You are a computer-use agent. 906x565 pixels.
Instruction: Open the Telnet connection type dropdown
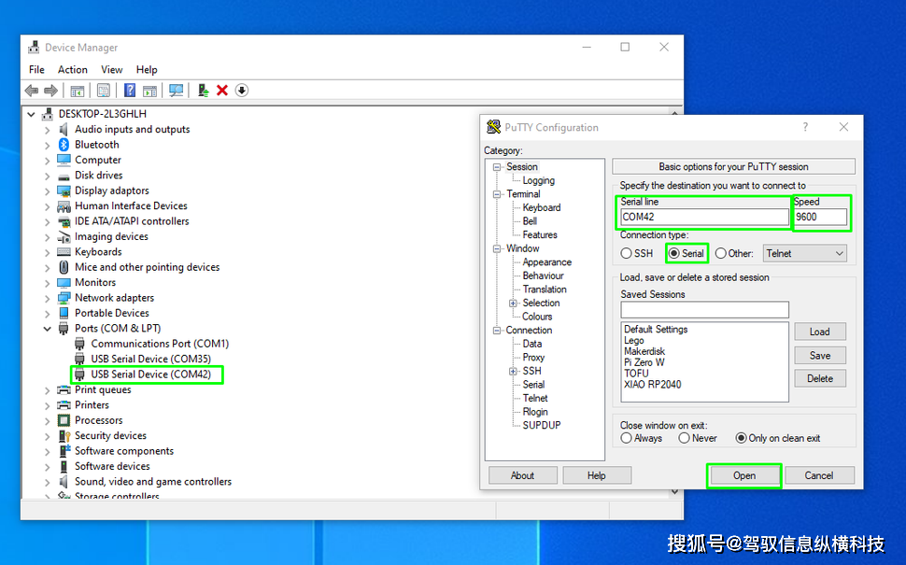point(805,253)
